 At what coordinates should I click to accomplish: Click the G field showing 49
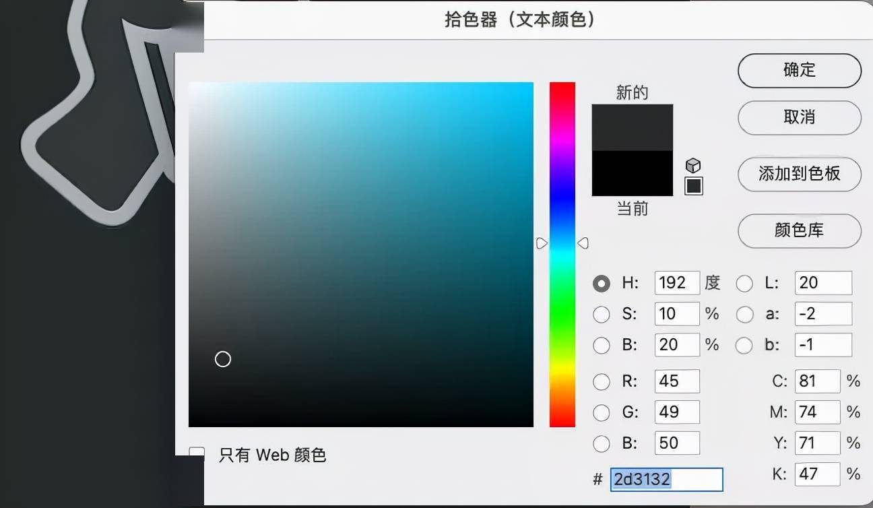677,412
